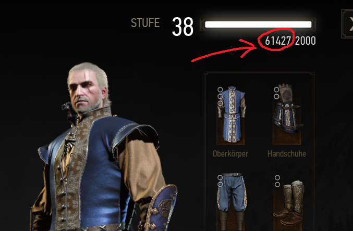
Task: Click the circled 61427 experience value
Action: (278, 41)
